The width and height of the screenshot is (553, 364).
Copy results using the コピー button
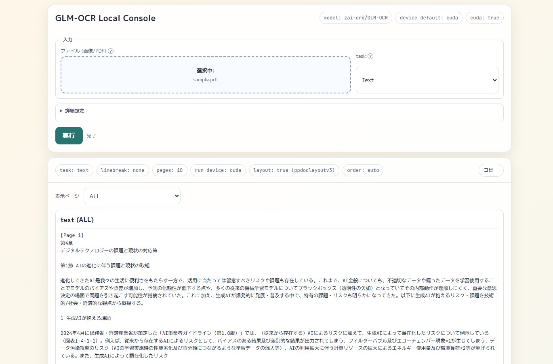click(490, 170)
